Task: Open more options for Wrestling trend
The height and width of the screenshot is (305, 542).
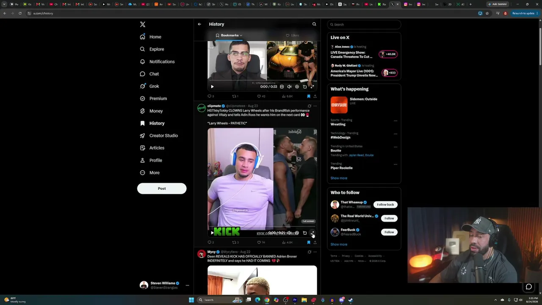Action: tap(395, 121)
